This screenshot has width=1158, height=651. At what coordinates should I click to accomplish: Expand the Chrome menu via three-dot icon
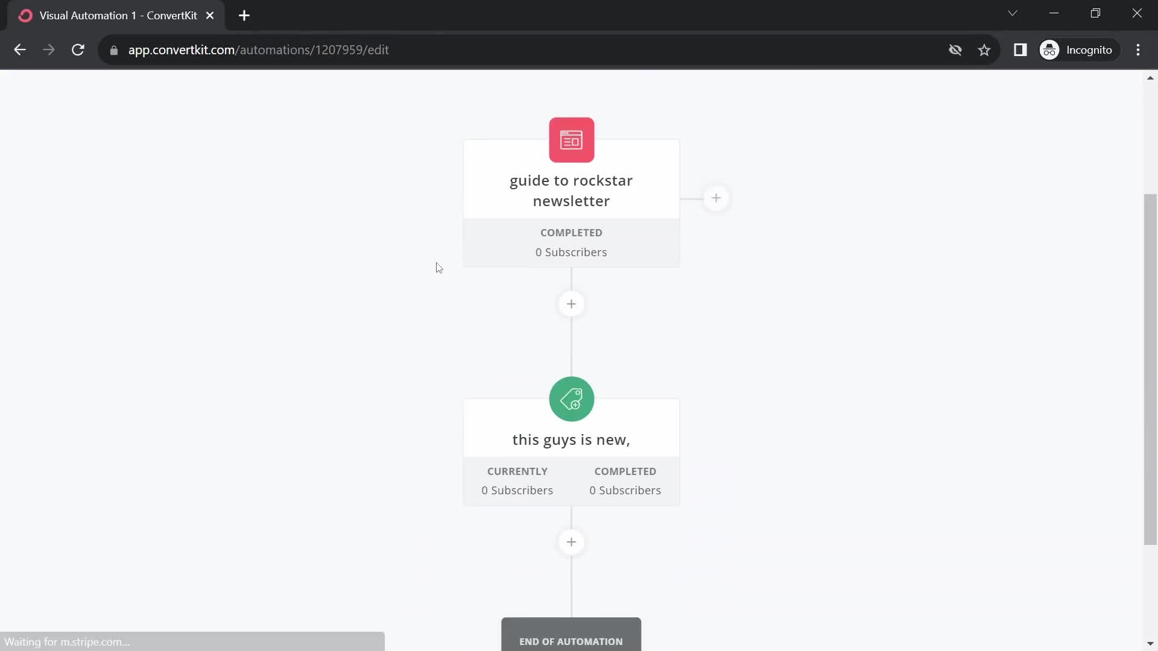(1141, 50)
